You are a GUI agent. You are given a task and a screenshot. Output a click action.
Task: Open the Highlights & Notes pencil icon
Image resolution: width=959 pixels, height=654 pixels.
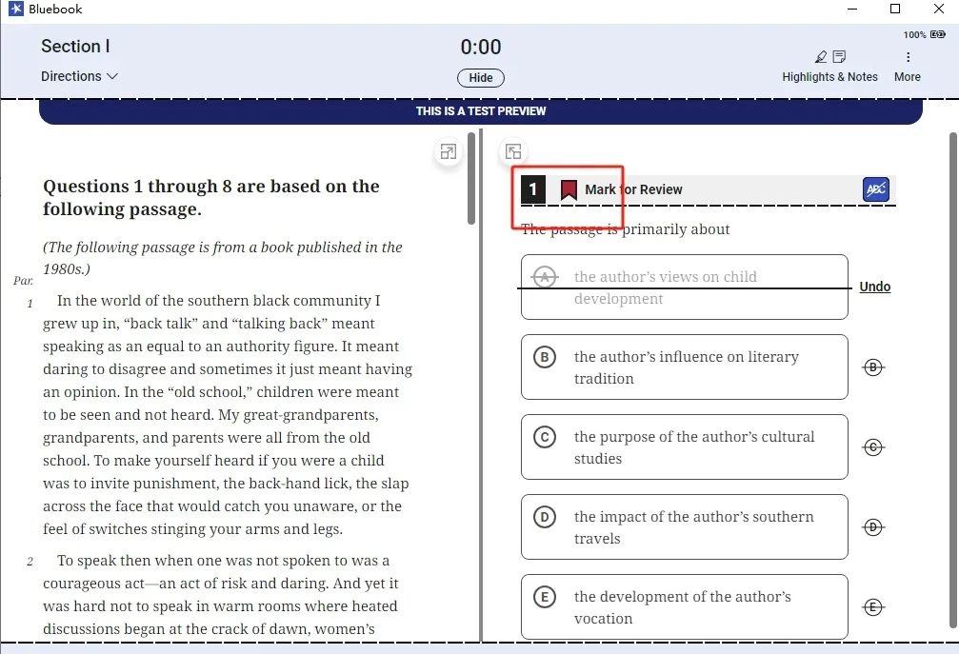pos(821,57)
